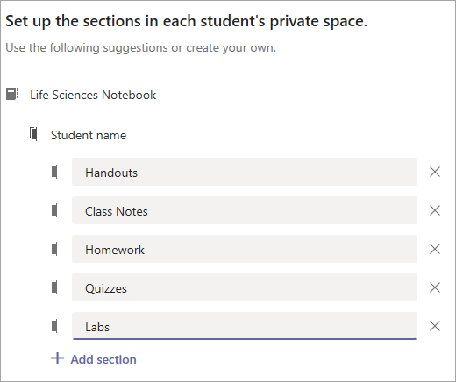This screenshot has width=456, height=382.
Task: Edit the Handouts section name field
Action: pos(245,172)
